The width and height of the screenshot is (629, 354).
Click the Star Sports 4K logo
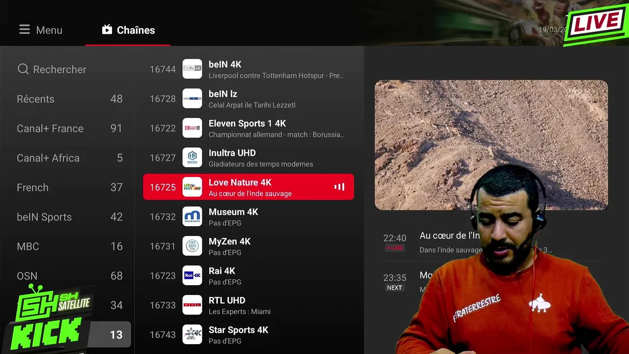click(192, 334)
